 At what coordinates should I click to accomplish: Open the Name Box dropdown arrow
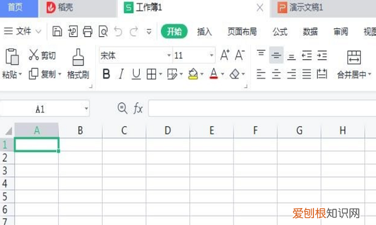[86, 109]
